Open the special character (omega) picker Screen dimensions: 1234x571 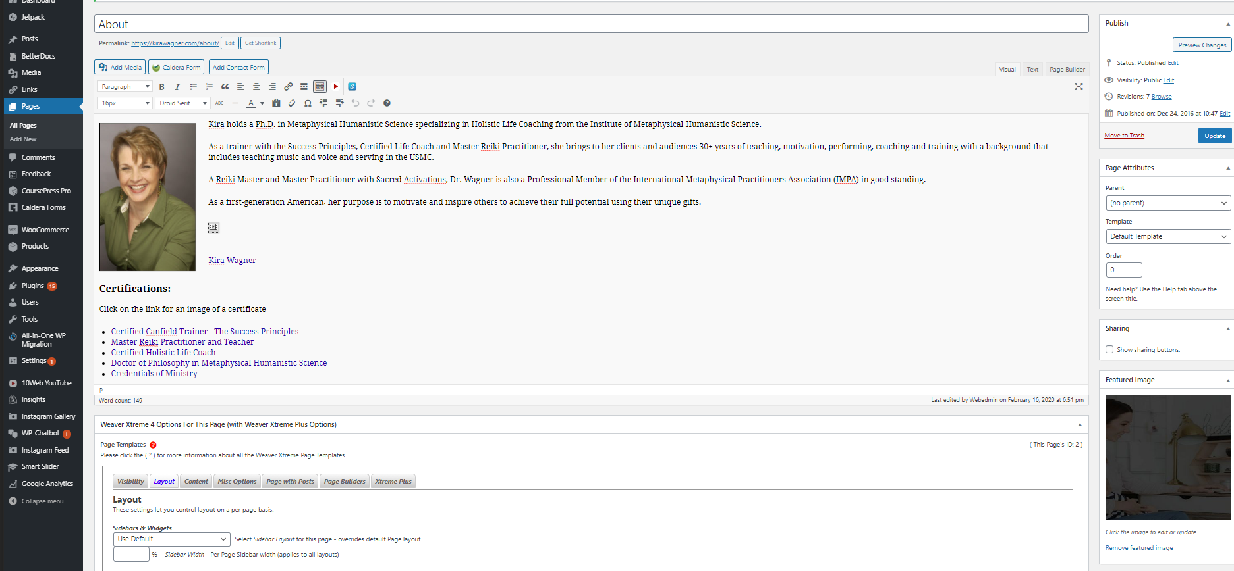click(x=308, y=103)
